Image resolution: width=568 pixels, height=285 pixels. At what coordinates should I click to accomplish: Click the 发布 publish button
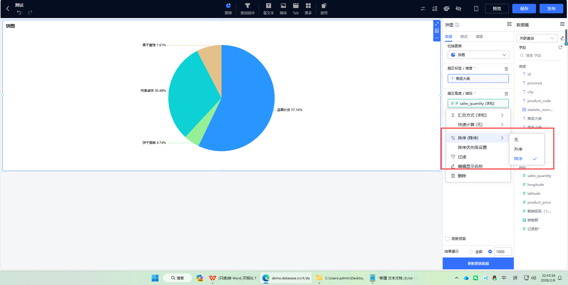[x=551, y=9]
